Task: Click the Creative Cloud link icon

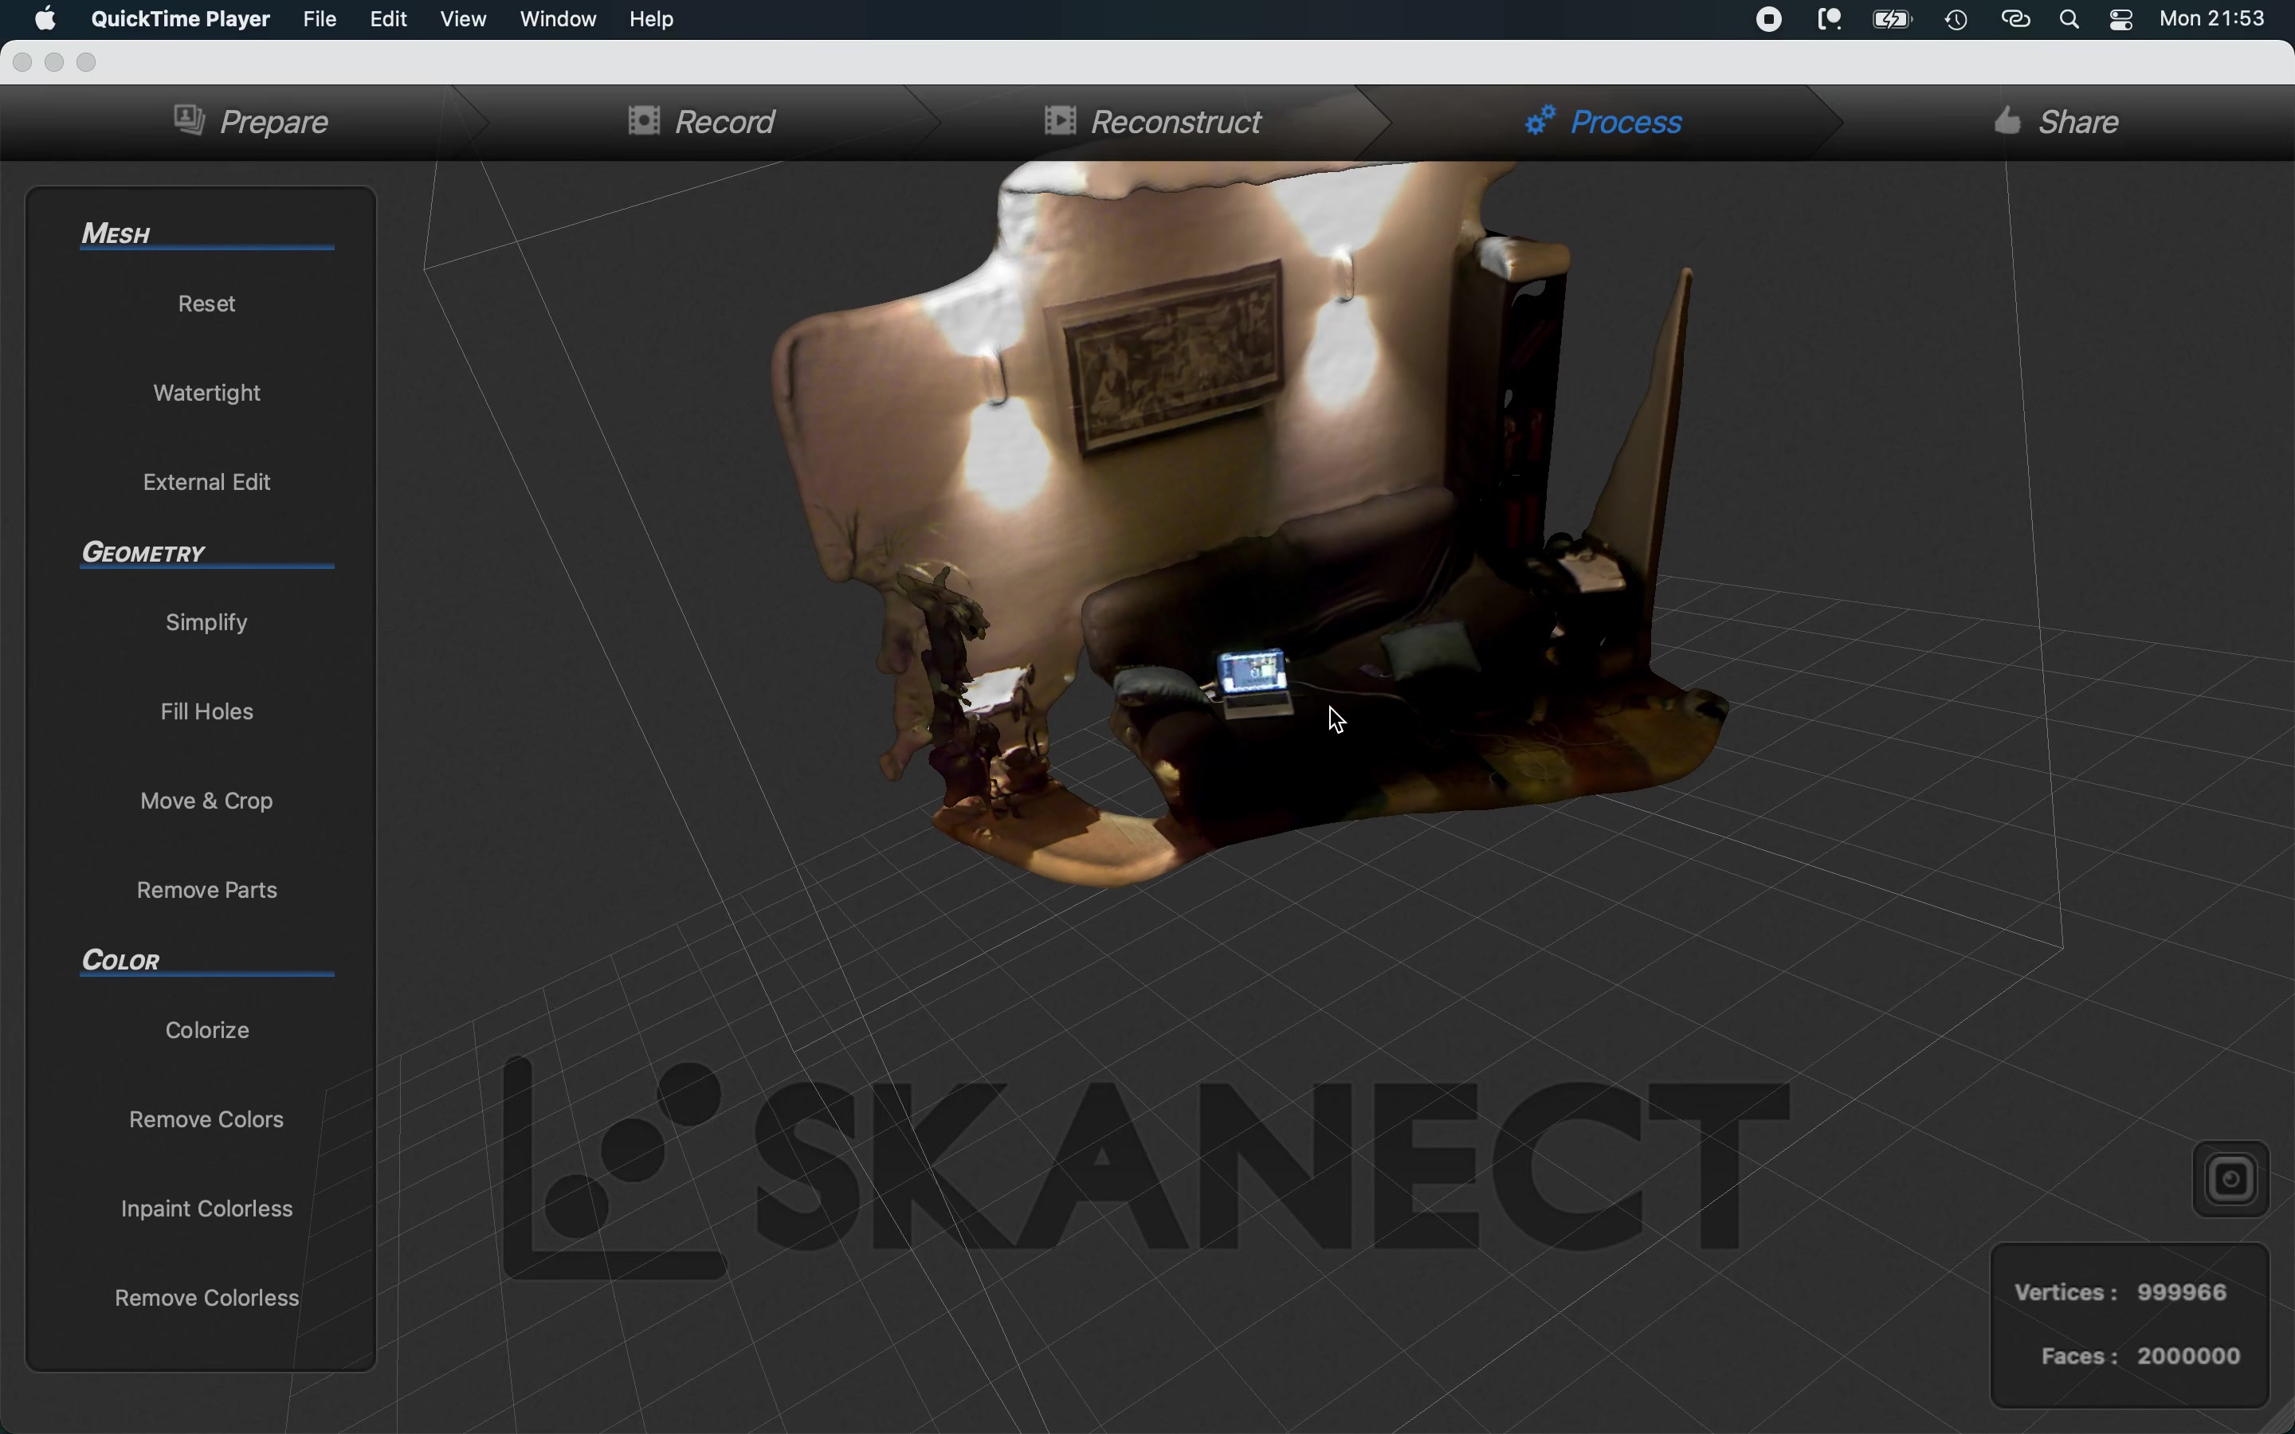Action: pyautogui.click(x=2015, y=20)
